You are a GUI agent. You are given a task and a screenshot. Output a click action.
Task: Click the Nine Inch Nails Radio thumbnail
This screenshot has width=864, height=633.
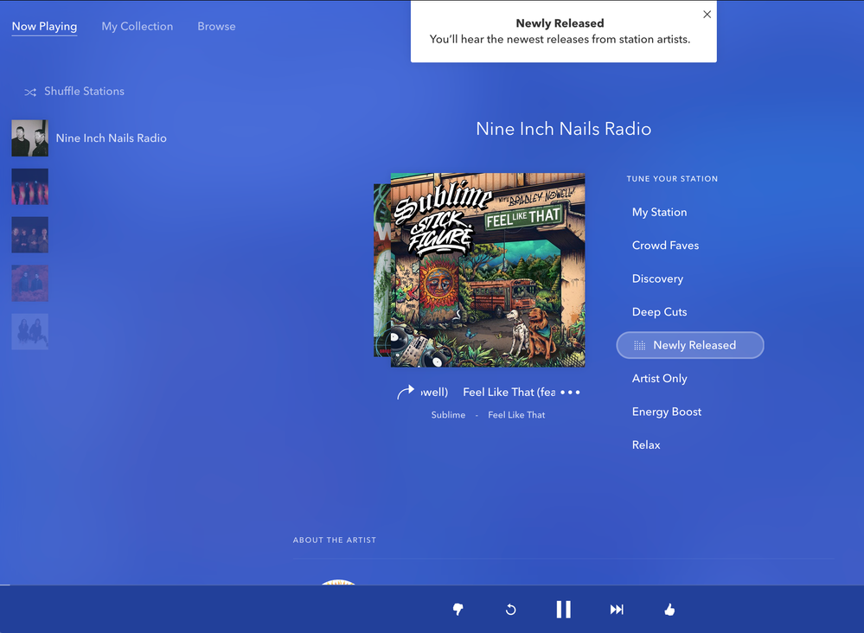pyautogui.click(x=29, y=138)
